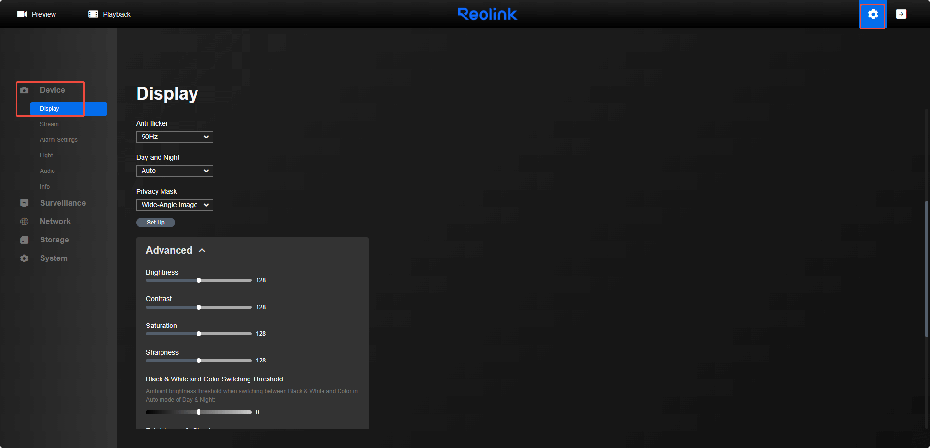Select the Surveillance monitor icon

[24, 203]
